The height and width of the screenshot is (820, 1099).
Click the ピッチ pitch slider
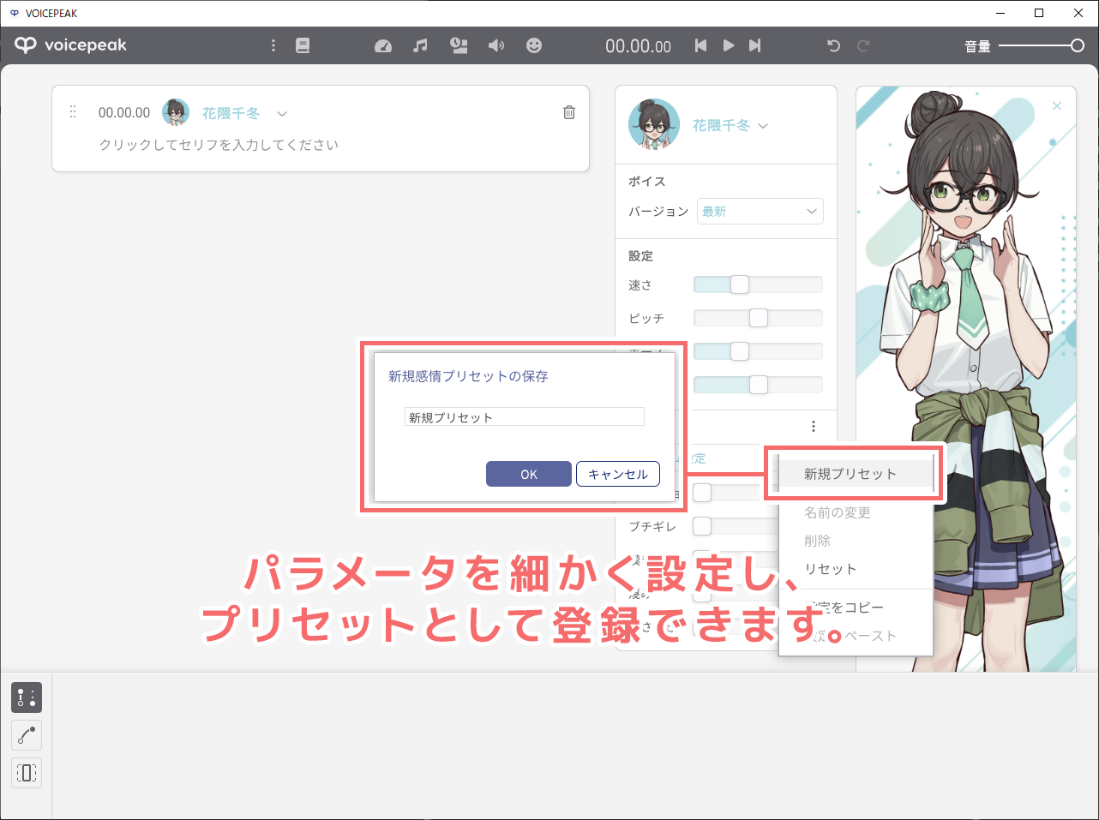coord(758,318)
